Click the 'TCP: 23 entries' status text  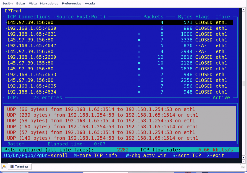[35, 98]
